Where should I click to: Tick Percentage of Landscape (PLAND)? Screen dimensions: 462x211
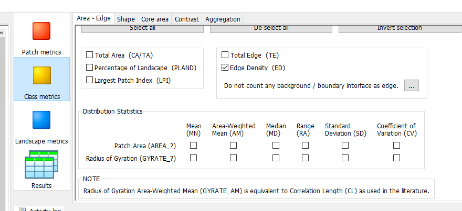(x=90, y=68)
